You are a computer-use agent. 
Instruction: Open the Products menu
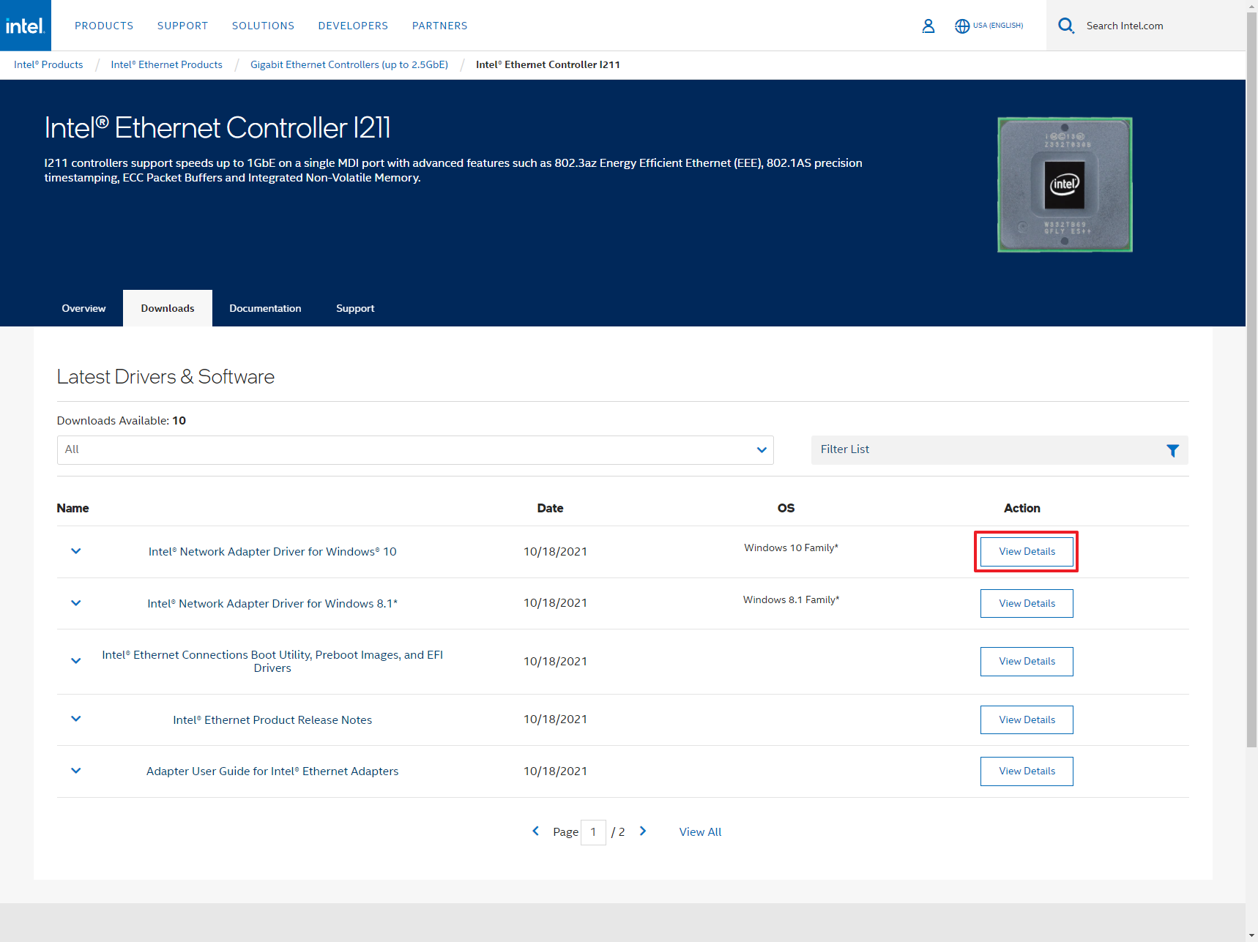[104, 26]
